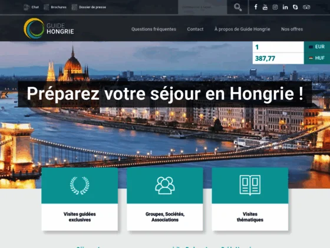This screenshot has height=248, width=330.
Task: Open the TripAdvisor icon
Action: click(x=306, y=7)
